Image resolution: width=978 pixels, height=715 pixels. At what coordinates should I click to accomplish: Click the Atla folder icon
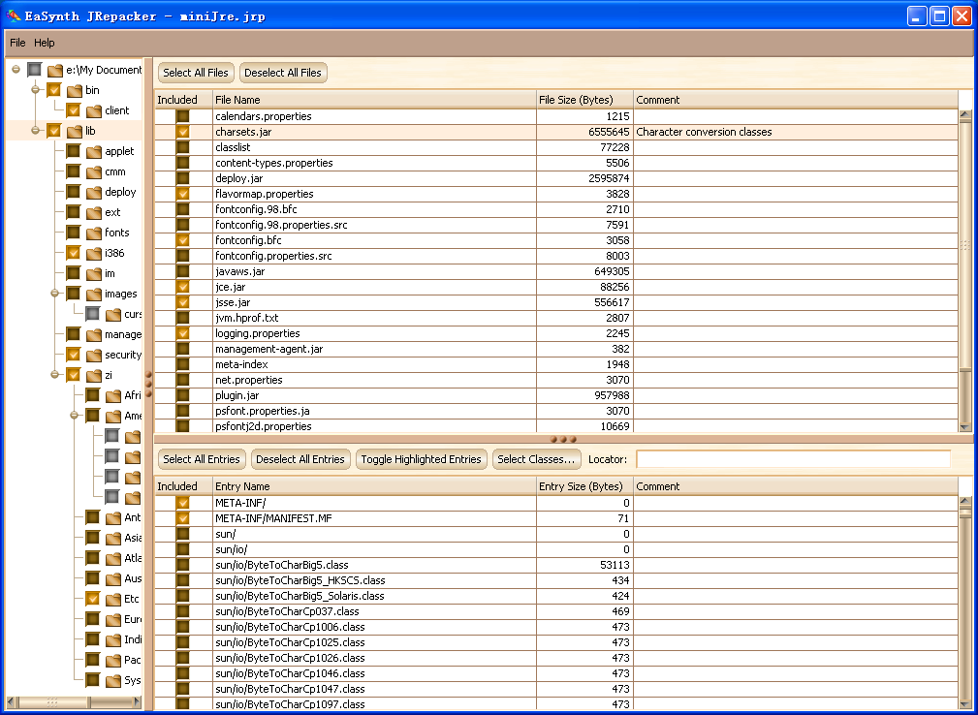113,559
